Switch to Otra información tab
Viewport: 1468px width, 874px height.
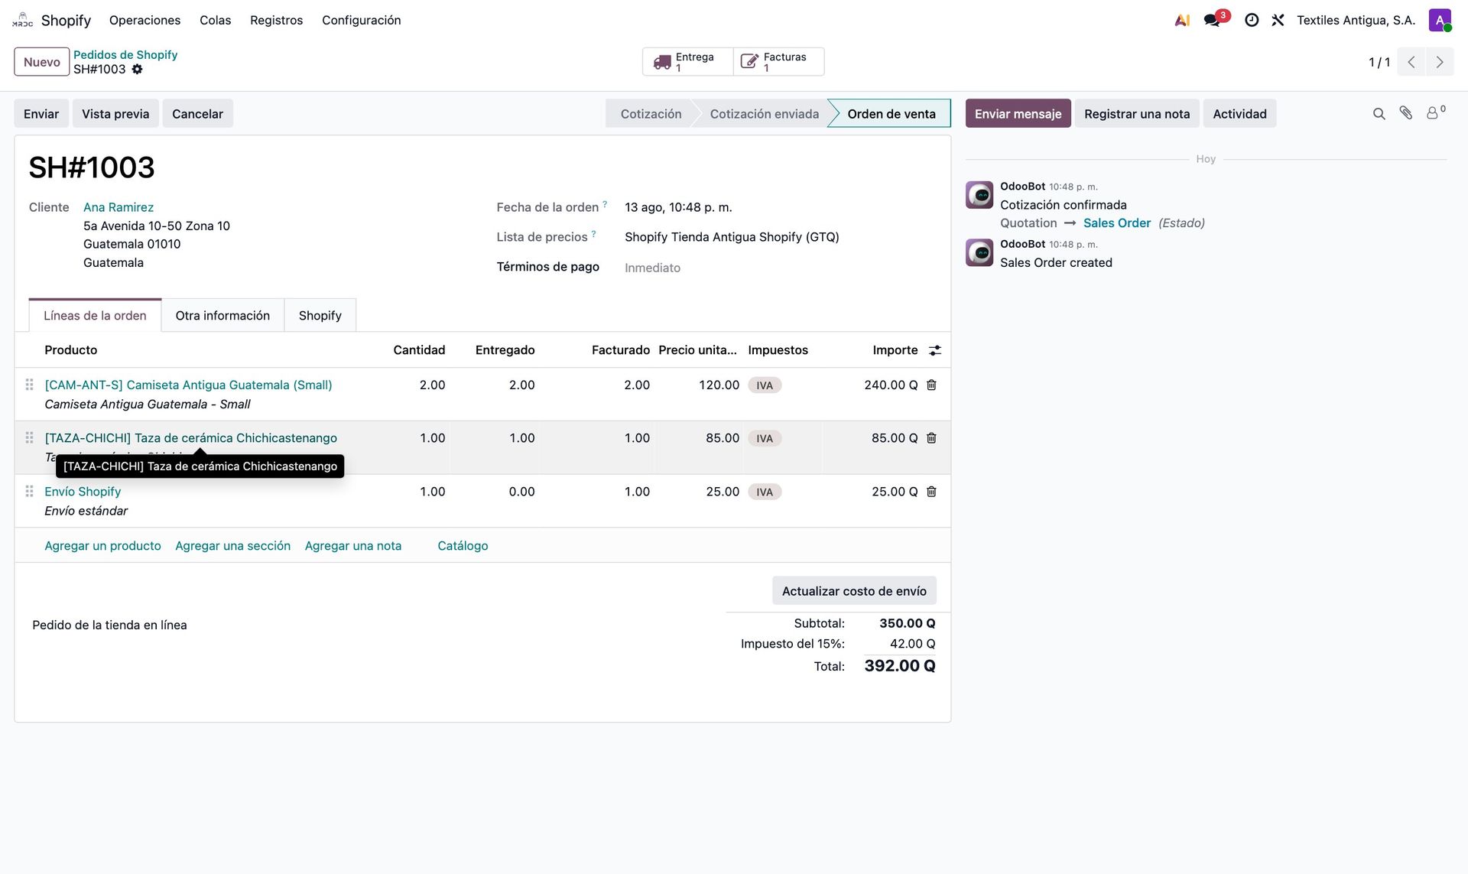pos(222,315)
